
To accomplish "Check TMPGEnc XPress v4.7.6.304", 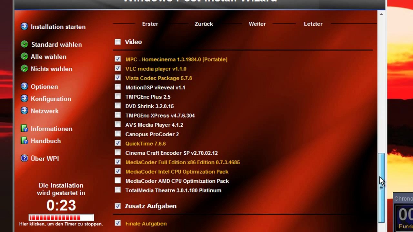I will (118, 115).
